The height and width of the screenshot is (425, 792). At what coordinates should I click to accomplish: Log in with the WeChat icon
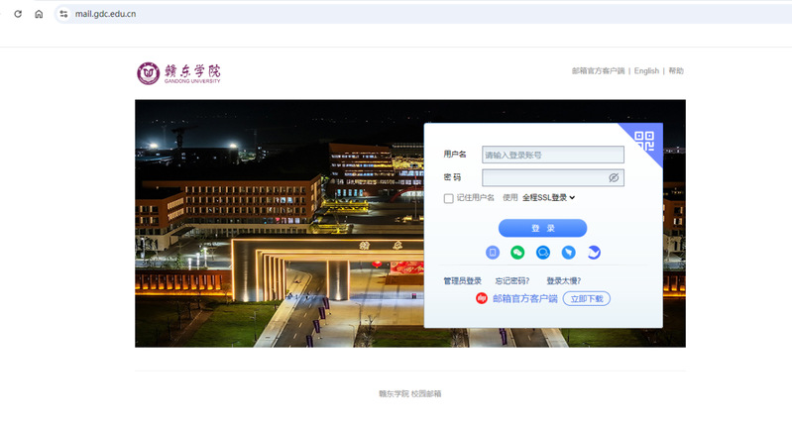[x=517, y=253]
